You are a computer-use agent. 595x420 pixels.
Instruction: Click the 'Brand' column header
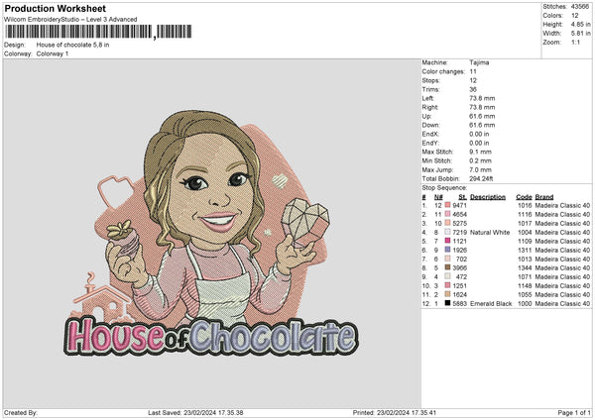[544, 197]
